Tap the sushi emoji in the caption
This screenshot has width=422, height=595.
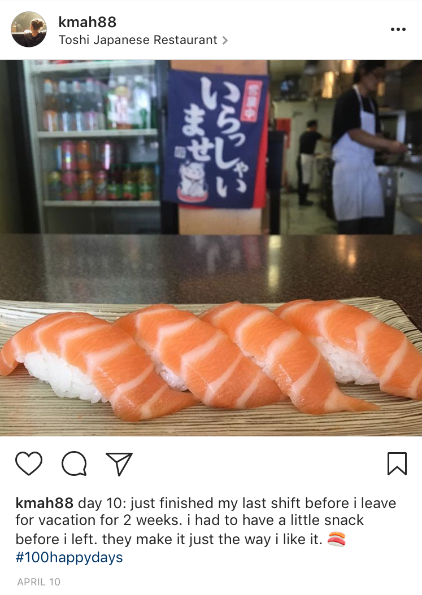(337, 539)
